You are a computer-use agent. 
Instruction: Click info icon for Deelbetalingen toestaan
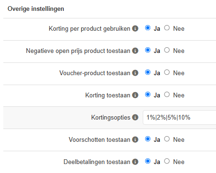pyautogui.click(x=135, y=162)
